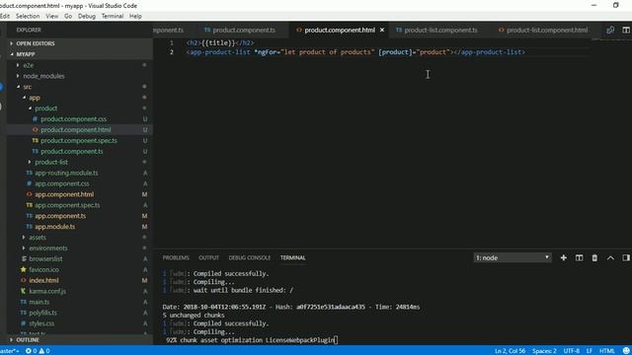Viewport: 632px width, 355px height.
Task: Open the terminal selector dropdown 1: node
Action: 513,257
